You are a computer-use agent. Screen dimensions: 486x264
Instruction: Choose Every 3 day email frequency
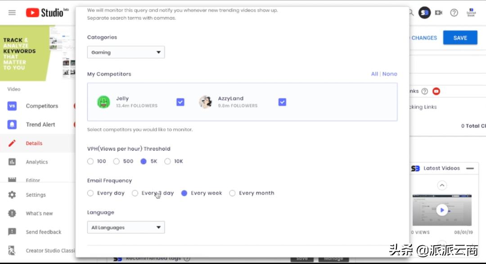click(135, 193)
